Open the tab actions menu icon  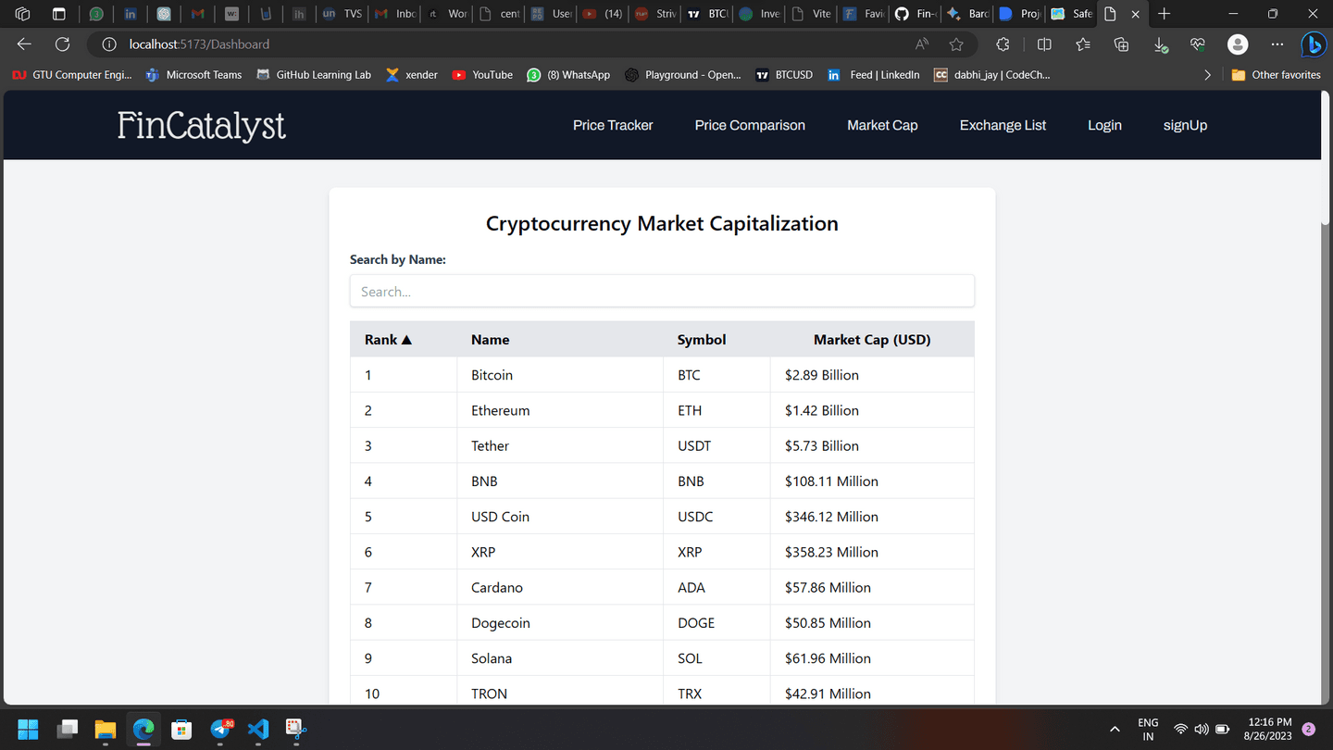click(58, 14)
